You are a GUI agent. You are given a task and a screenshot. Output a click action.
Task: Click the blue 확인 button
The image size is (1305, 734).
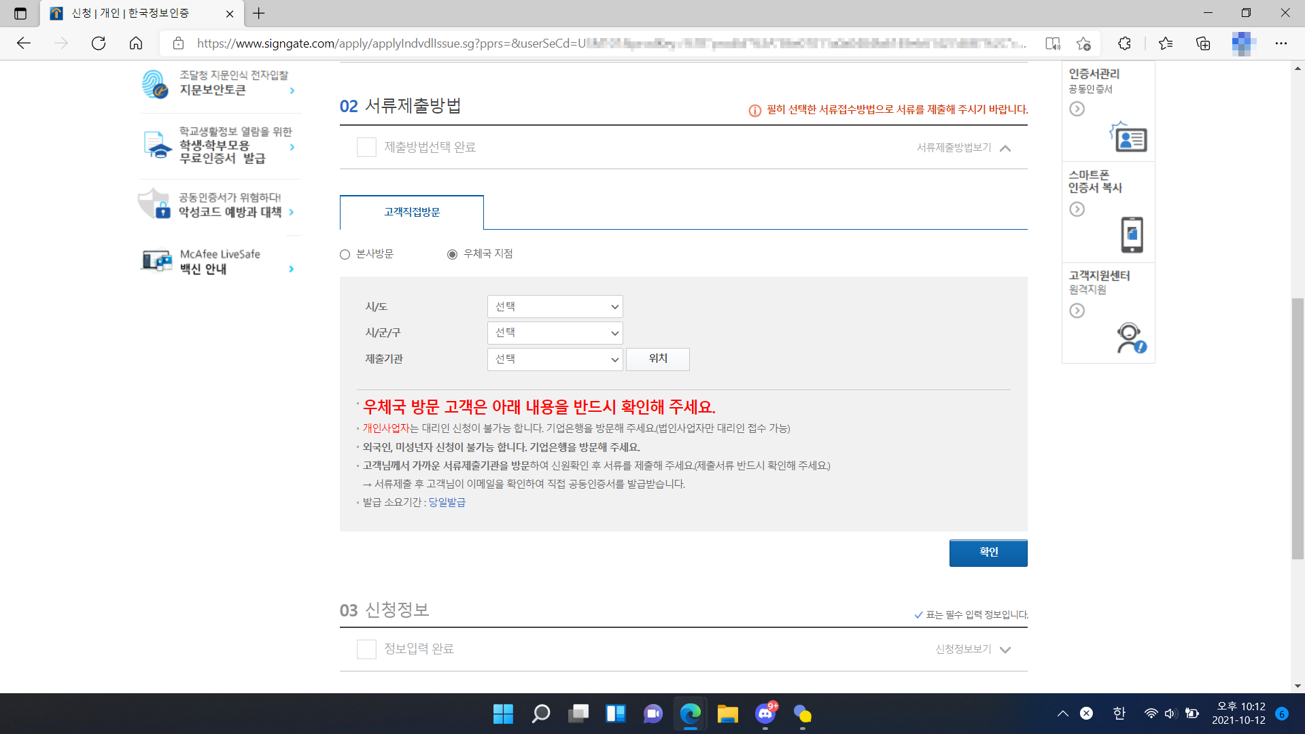coord(988,553)
